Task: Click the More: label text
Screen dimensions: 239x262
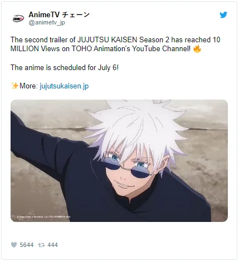Action: [x=29, y=86]
